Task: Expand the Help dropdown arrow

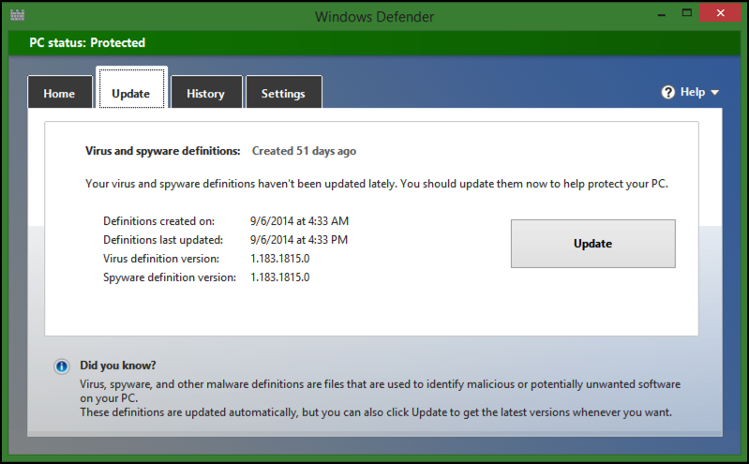Action: tap(714, 92)
